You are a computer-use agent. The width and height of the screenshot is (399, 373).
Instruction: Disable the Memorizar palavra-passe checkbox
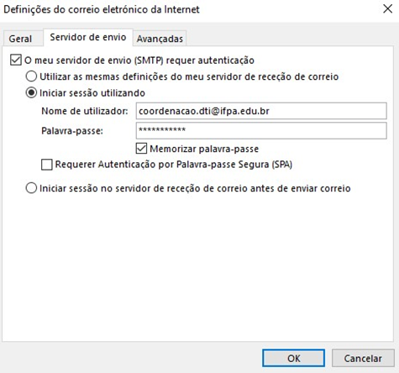point(141,149)
